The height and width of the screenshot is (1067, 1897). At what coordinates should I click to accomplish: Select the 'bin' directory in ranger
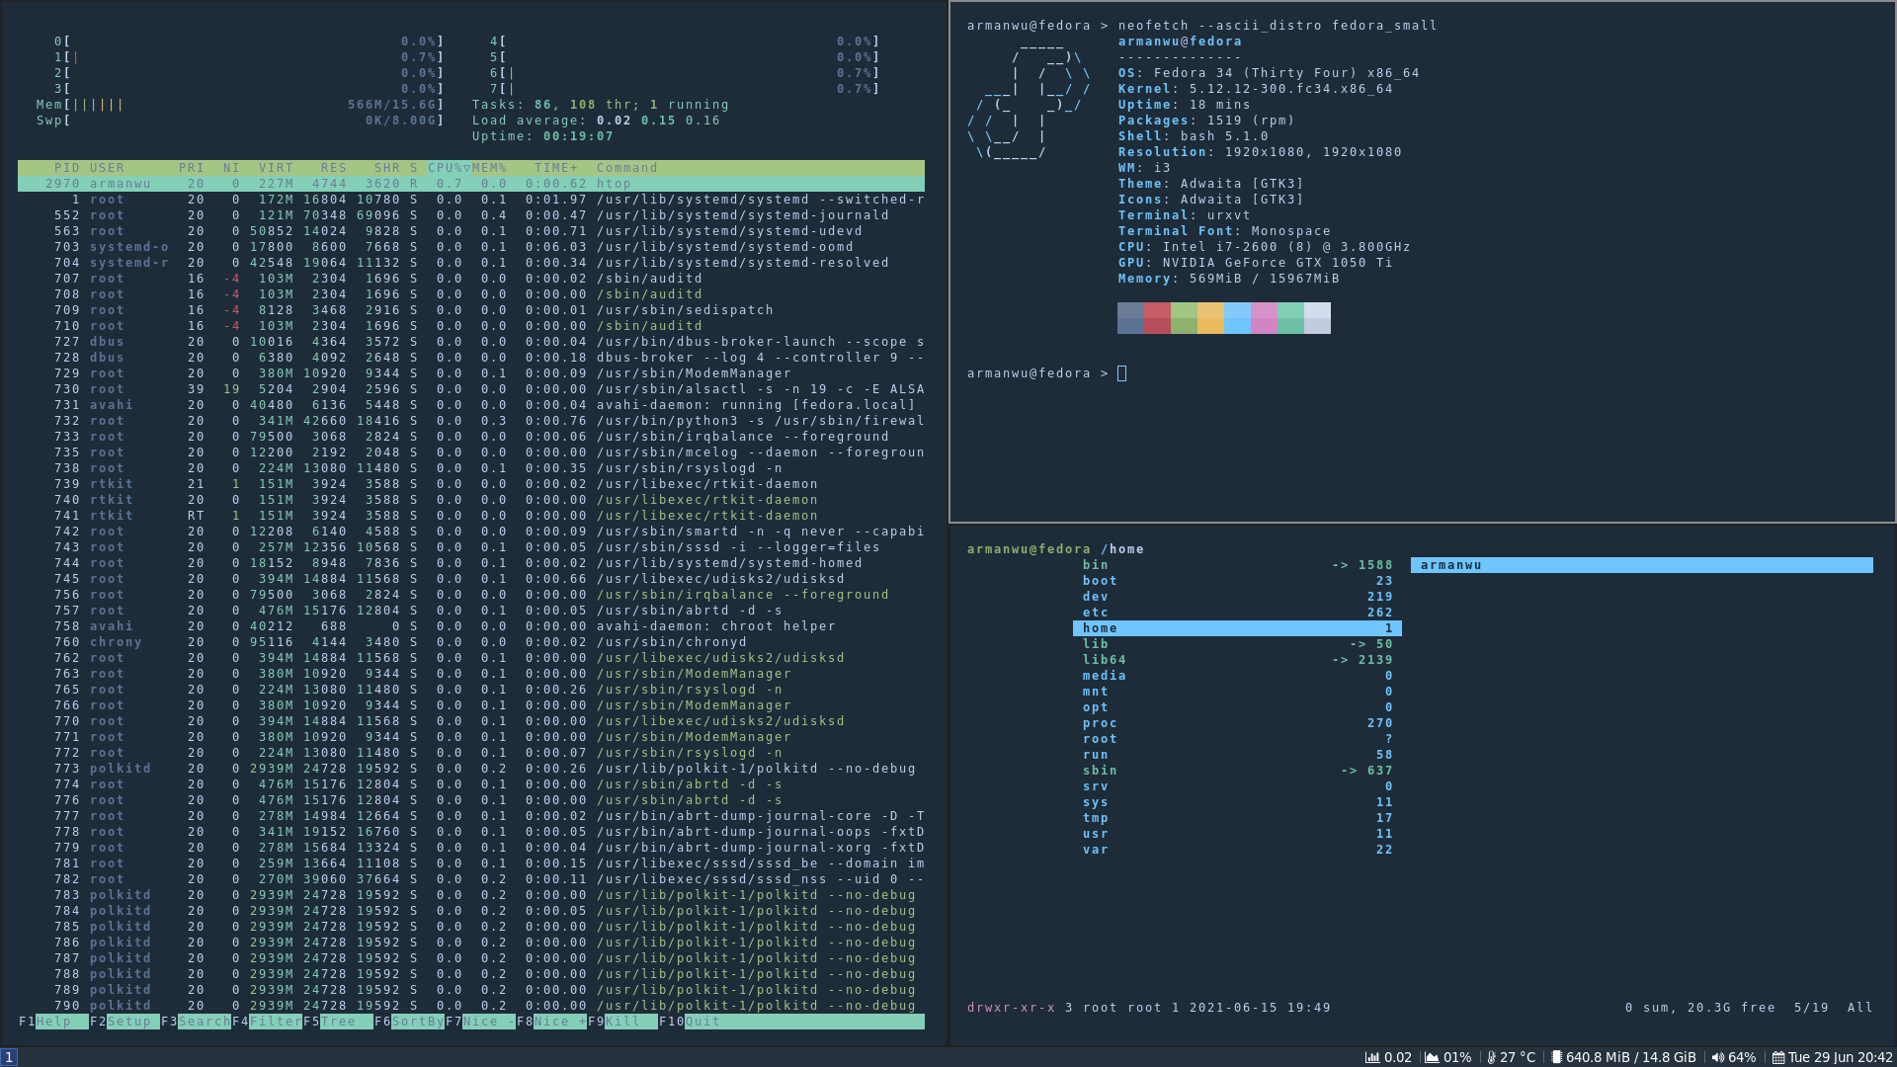tap(1237, 565)
